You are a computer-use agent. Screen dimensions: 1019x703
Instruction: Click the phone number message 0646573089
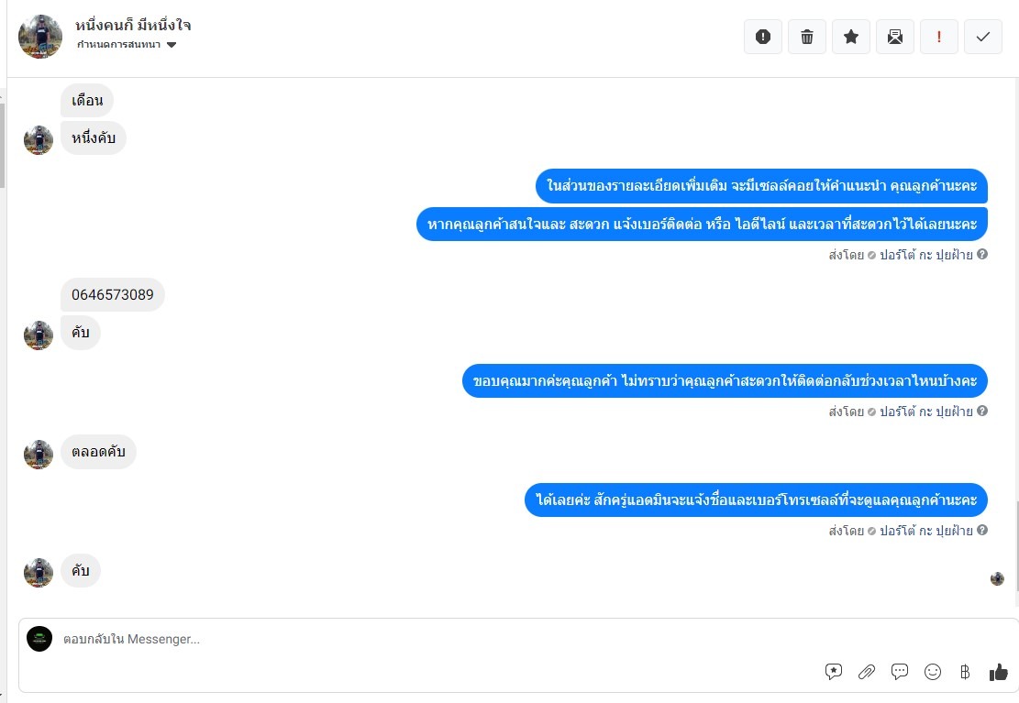coord(113,295)
